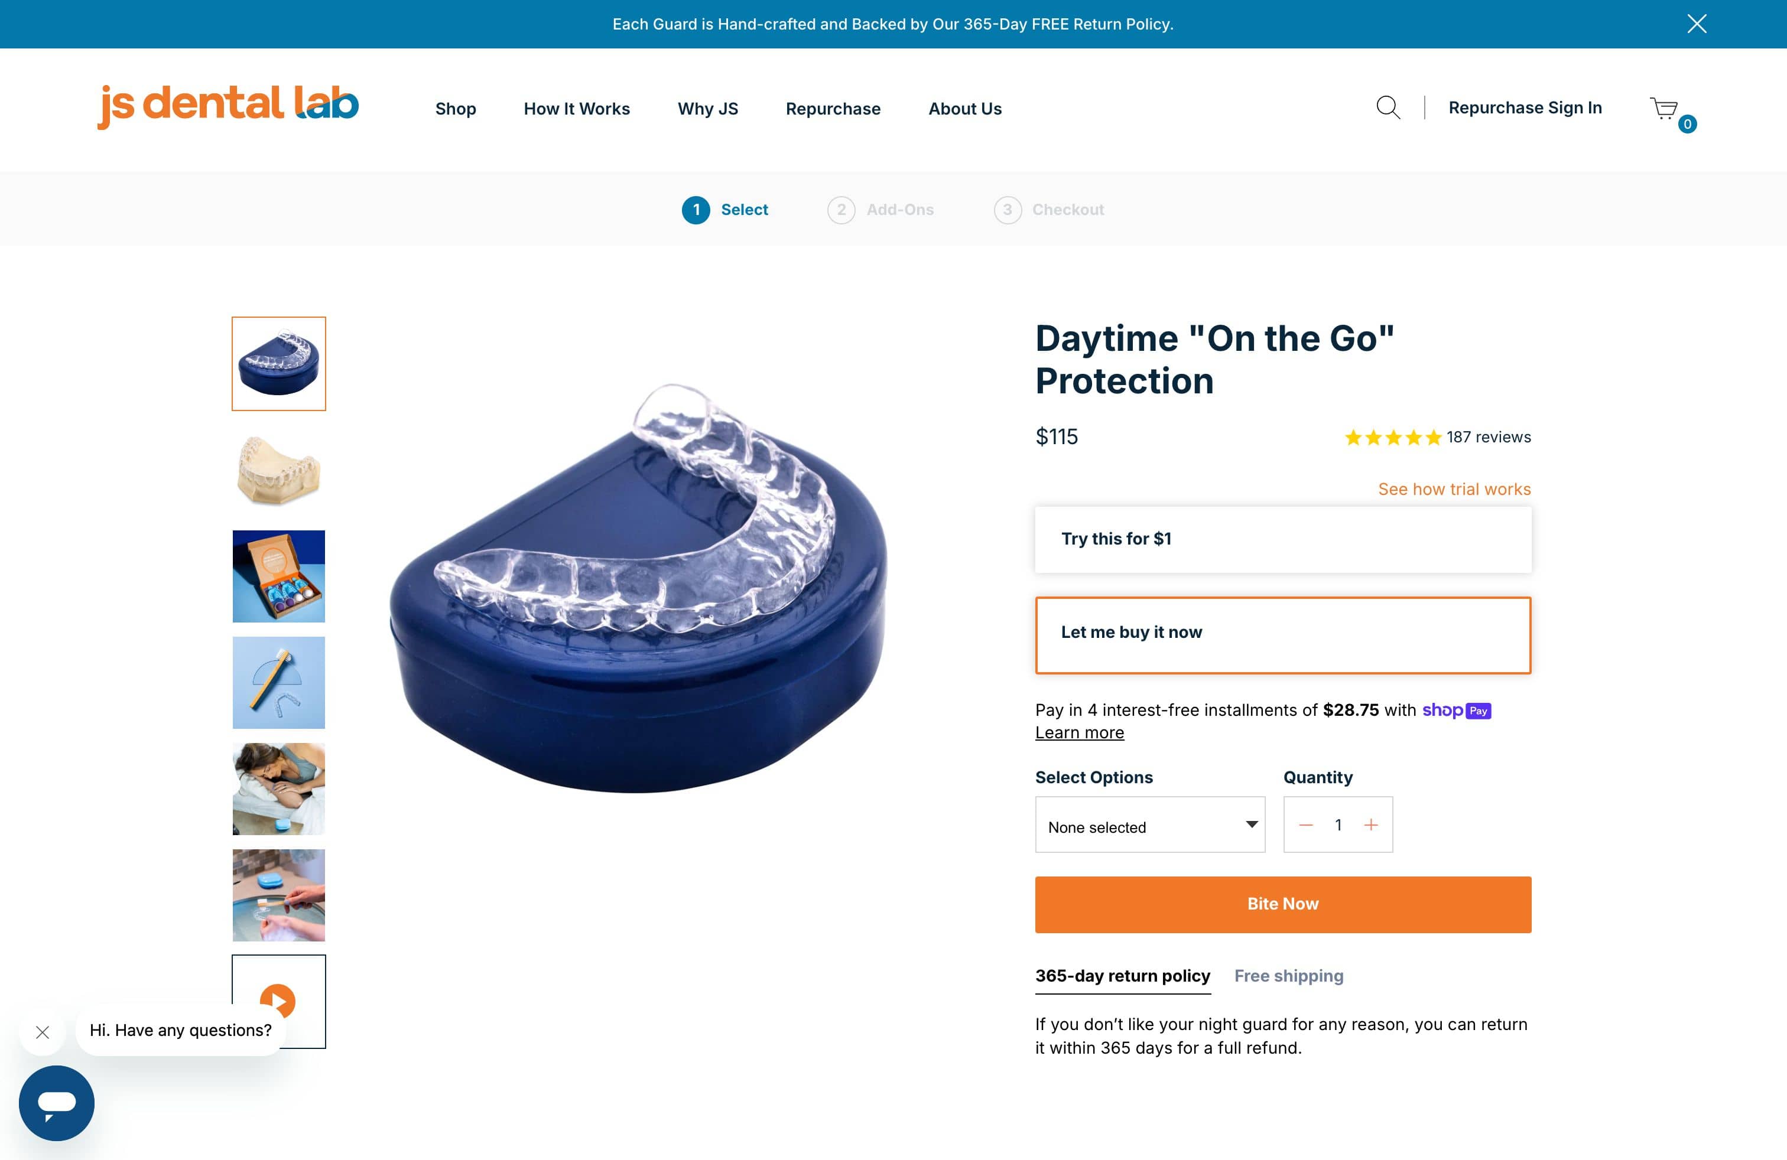The height and width of the screenshot is (1160, 1787).
Task: Decrease quantity with the minus control
Action: (x=1305, y=824)
